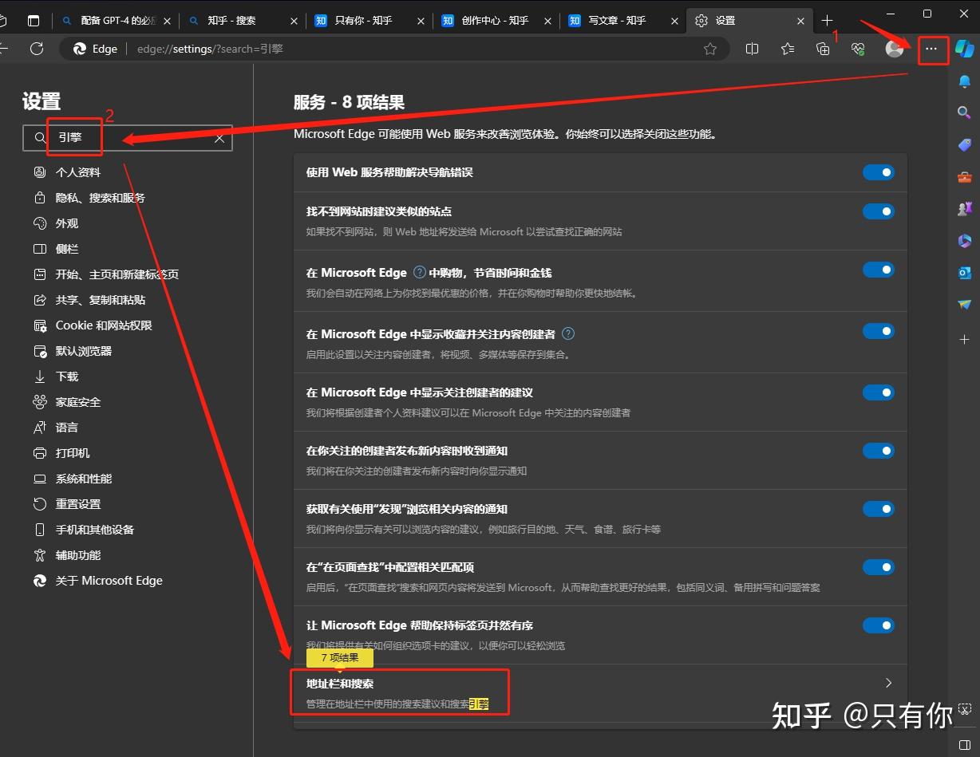Screen dimensions: 980x757
Task: Toggle 创建者发布新内容时收到通知 switch
Action: point(879,451)
